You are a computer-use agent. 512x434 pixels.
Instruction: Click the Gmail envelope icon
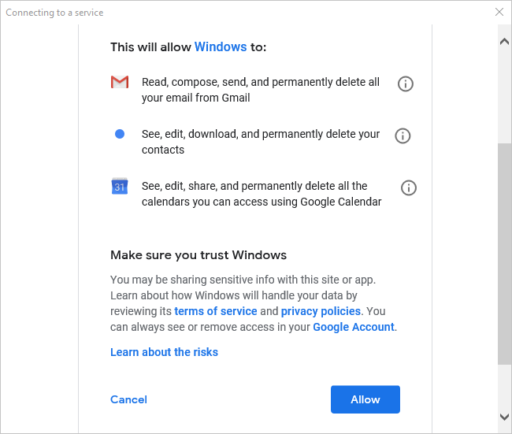(120, 82)
